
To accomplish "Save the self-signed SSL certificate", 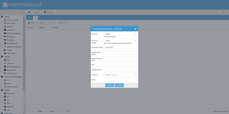I will (110, 85).
